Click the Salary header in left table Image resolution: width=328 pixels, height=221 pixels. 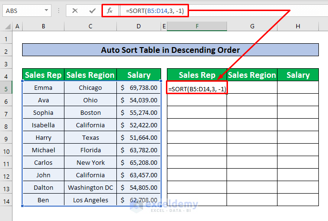click(139, 75)
